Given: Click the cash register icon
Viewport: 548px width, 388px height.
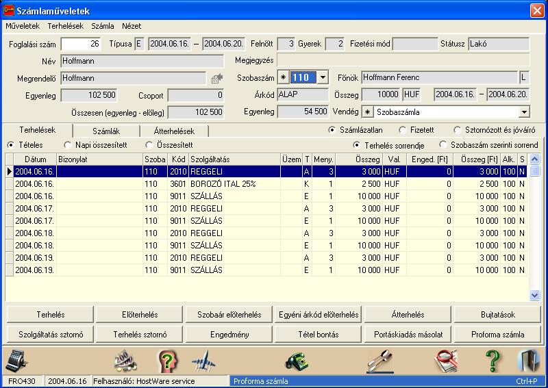Looking at the screenshot, I should (x=16, y=361).
